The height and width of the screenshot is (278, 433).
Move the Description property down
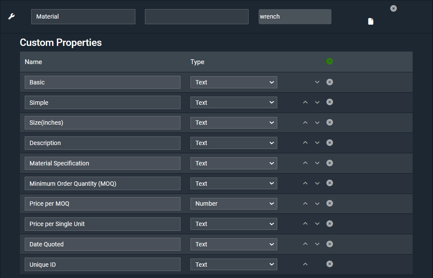coord(317,143)
